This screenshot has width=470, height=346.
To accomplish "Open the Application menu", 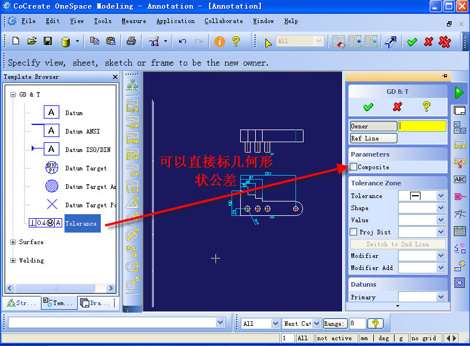I will pos(176,21).
